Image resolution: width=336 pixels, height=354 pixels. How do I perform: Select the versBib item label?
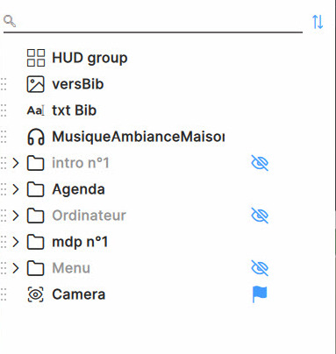click(78, 84)
